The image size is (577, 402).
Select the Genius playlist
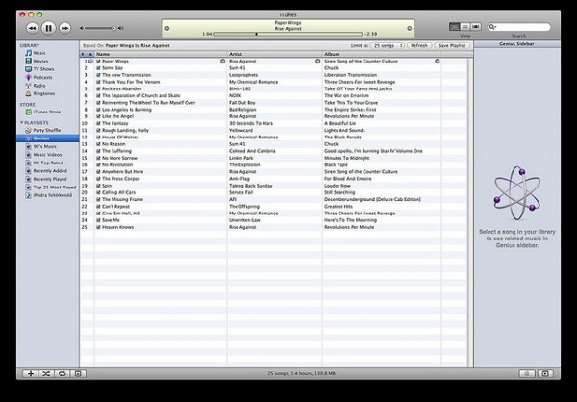pos(47,138)
